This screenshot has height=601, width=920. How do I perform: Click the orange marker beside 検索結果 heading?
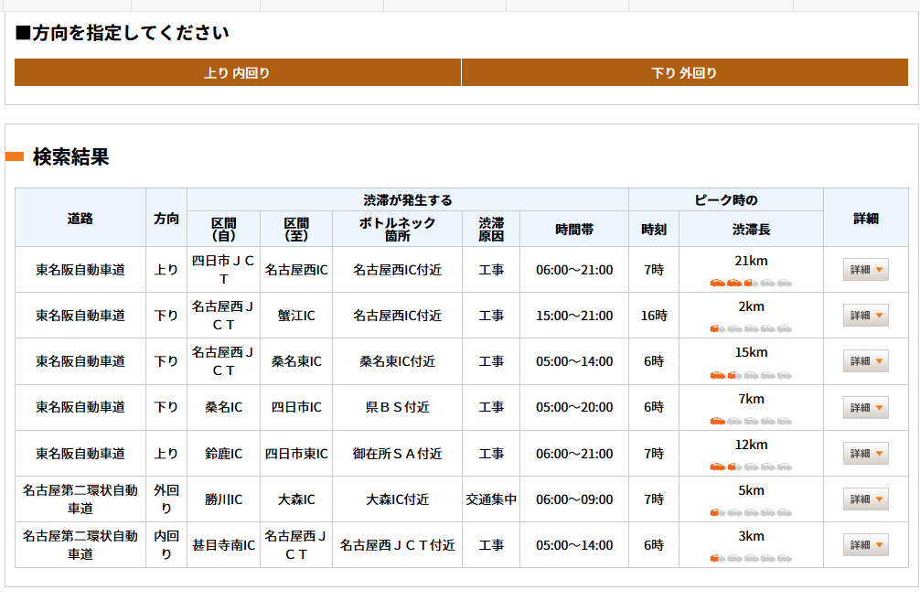click(x=15, y=157)
